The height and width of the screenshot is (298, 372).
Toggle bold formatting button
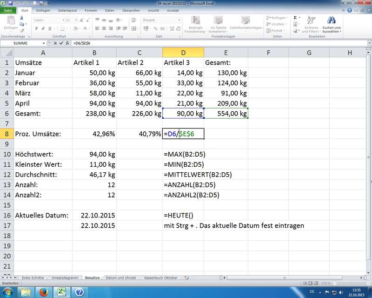(37, 28)
